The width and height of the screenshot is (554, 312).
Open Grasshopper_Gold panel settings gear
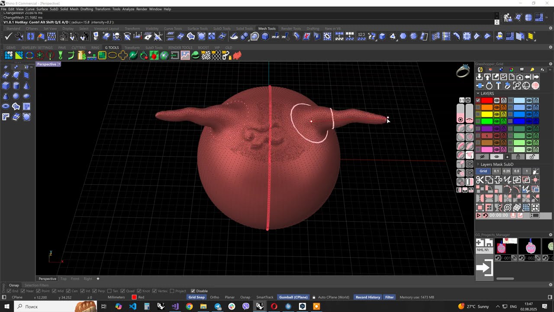[550, 64]
